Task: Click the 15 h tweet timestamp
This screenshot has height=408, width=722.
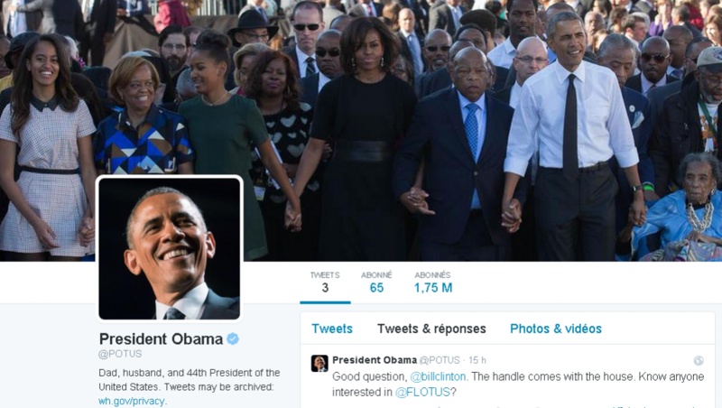Action: (x=477, y=360)
